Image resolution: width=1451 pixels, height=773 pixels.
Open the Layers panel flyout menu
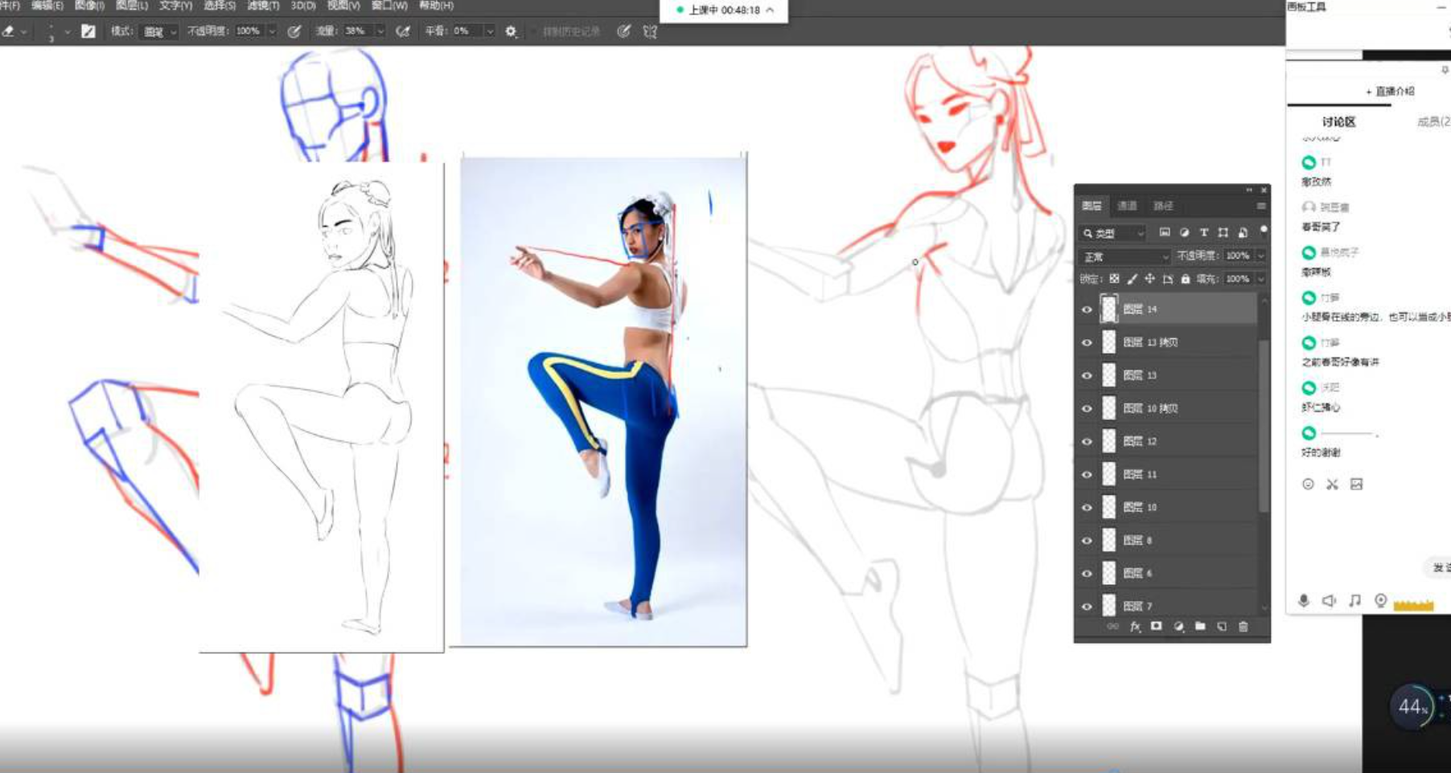click(x=1261, y=207)
